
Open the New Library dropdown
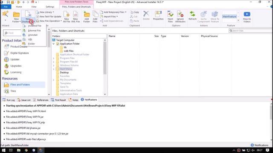click(45, 12)
